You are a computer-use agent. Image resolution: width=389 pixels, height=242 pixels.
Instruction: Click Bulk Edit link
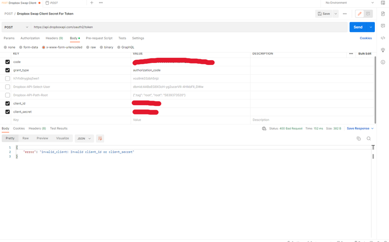pyautogui.click(x=365, y=54)
